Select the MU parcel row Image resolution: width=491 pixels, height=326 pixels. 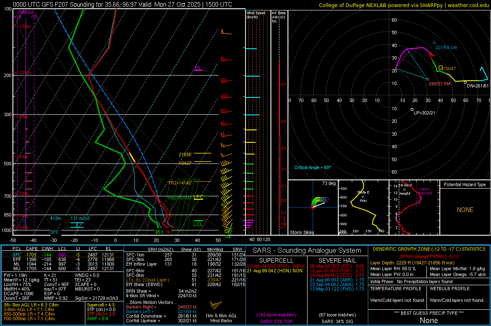(63, 269)
